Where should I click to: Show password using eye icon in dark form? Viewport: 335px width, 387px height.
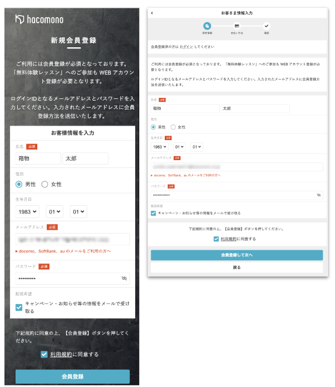(124, 277)
